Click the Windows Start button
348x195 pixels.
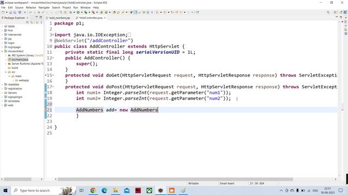pyautogui.click(x=5, y=190)
